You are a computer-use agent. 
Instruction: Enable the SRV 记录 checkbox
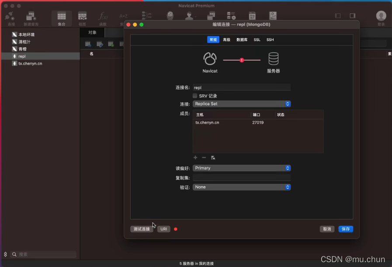point(195,96)
